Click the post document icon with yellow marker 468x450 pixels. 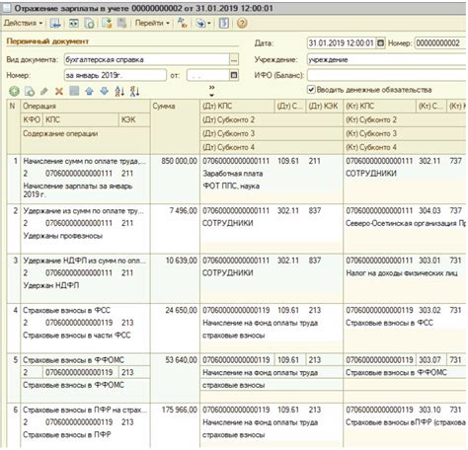pyautogui.click(x=107, y=23)
